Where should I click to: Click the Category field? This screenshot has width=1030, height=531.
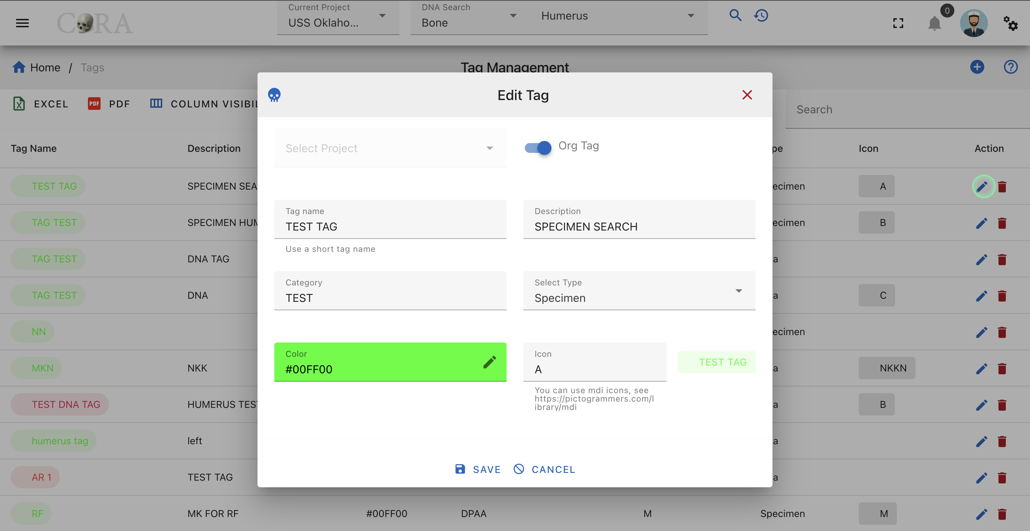pyautogui.click(x=390, y=291)
